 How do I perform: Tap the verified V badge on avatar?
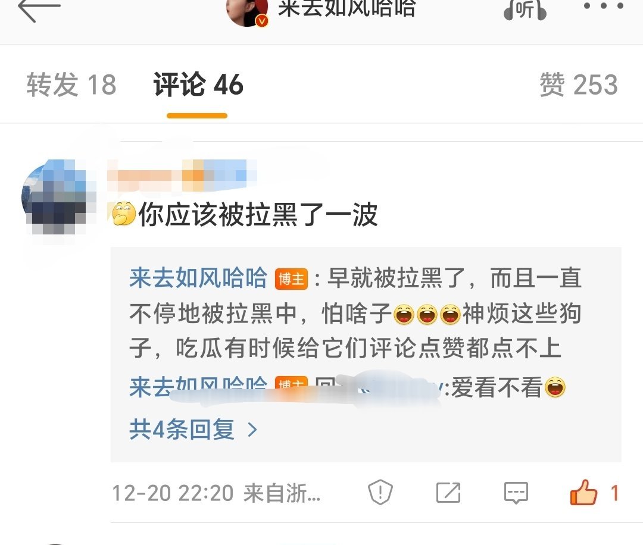(261, 20)
